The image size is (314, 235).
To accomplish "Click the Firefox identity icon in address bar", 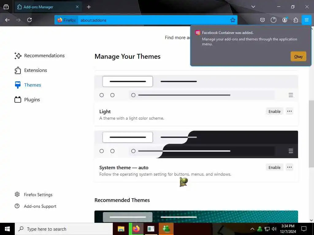I will pyautogui.click(x=67, y=20).
